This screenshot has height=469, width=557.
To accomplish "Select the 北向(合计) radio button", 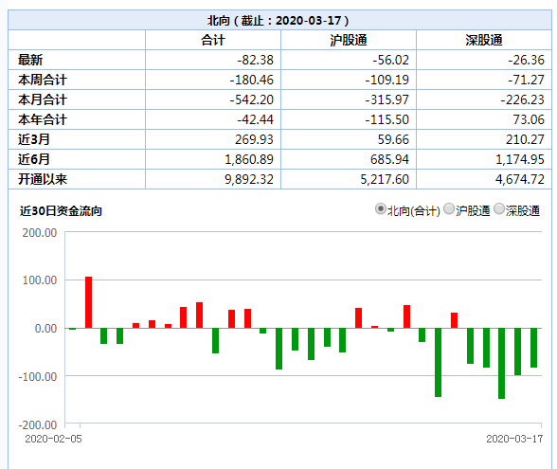I will tap(381, 208).
